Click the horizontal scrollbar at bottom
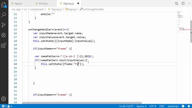 coord(82,103)
